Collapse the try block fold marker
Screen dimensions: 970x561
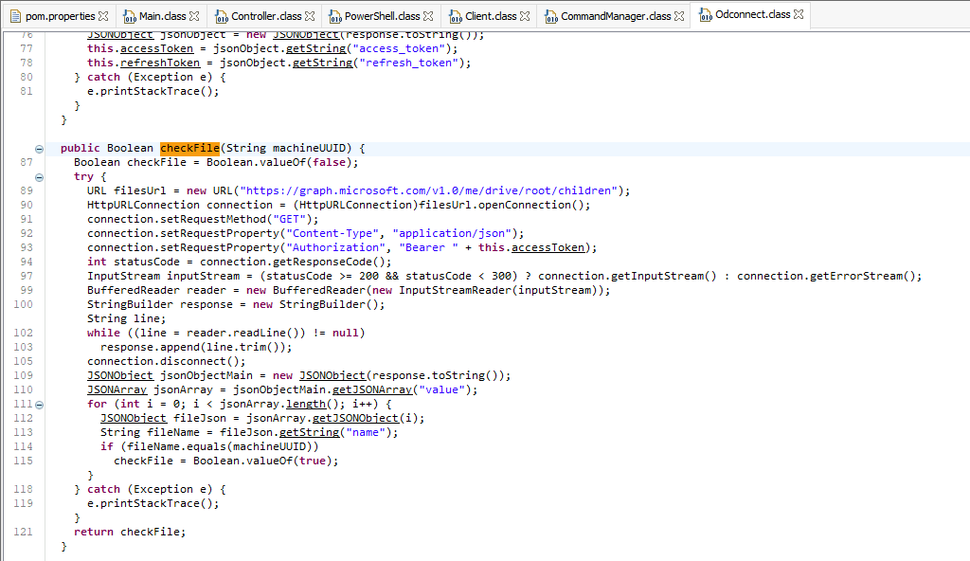pos(39,176)
